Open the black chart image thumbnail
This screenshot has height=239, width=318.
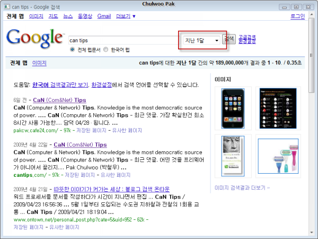tap(278, 108)
